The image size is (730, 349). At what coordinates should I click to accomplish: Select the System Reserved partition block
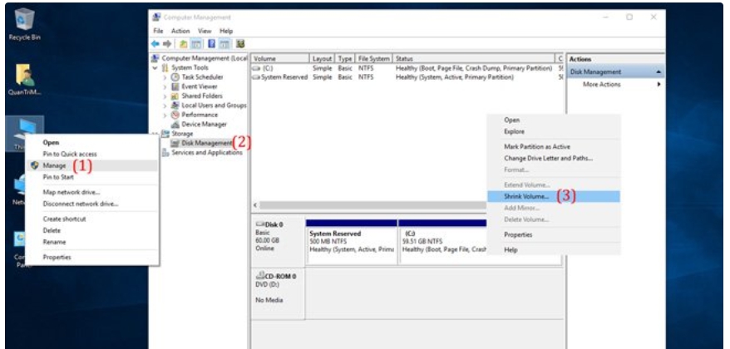349,241
